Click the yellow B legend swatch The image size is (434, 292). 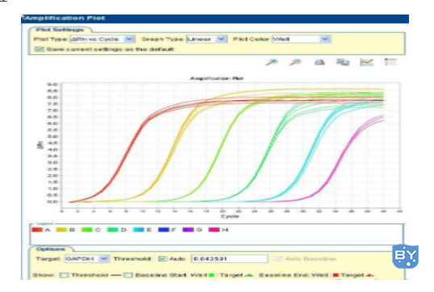[x=61, y=230]
